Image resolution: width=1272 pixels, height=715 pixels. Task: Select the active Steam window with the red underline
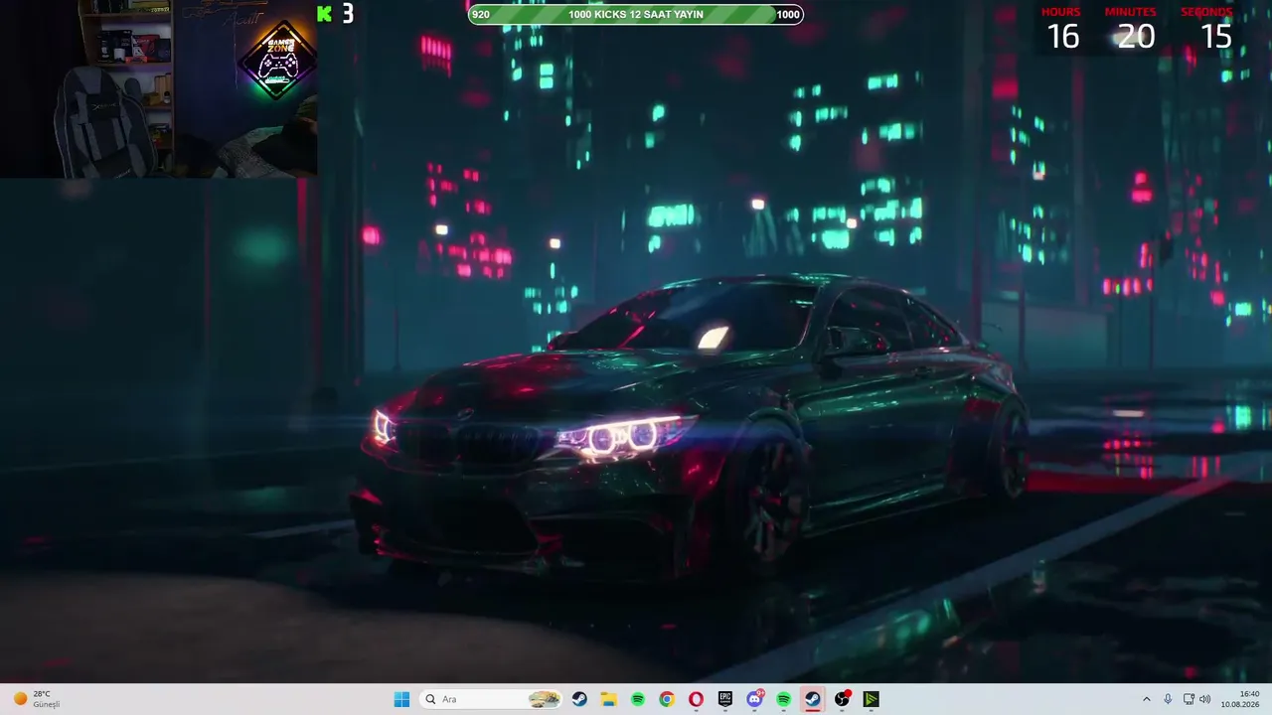coord(813,699)
